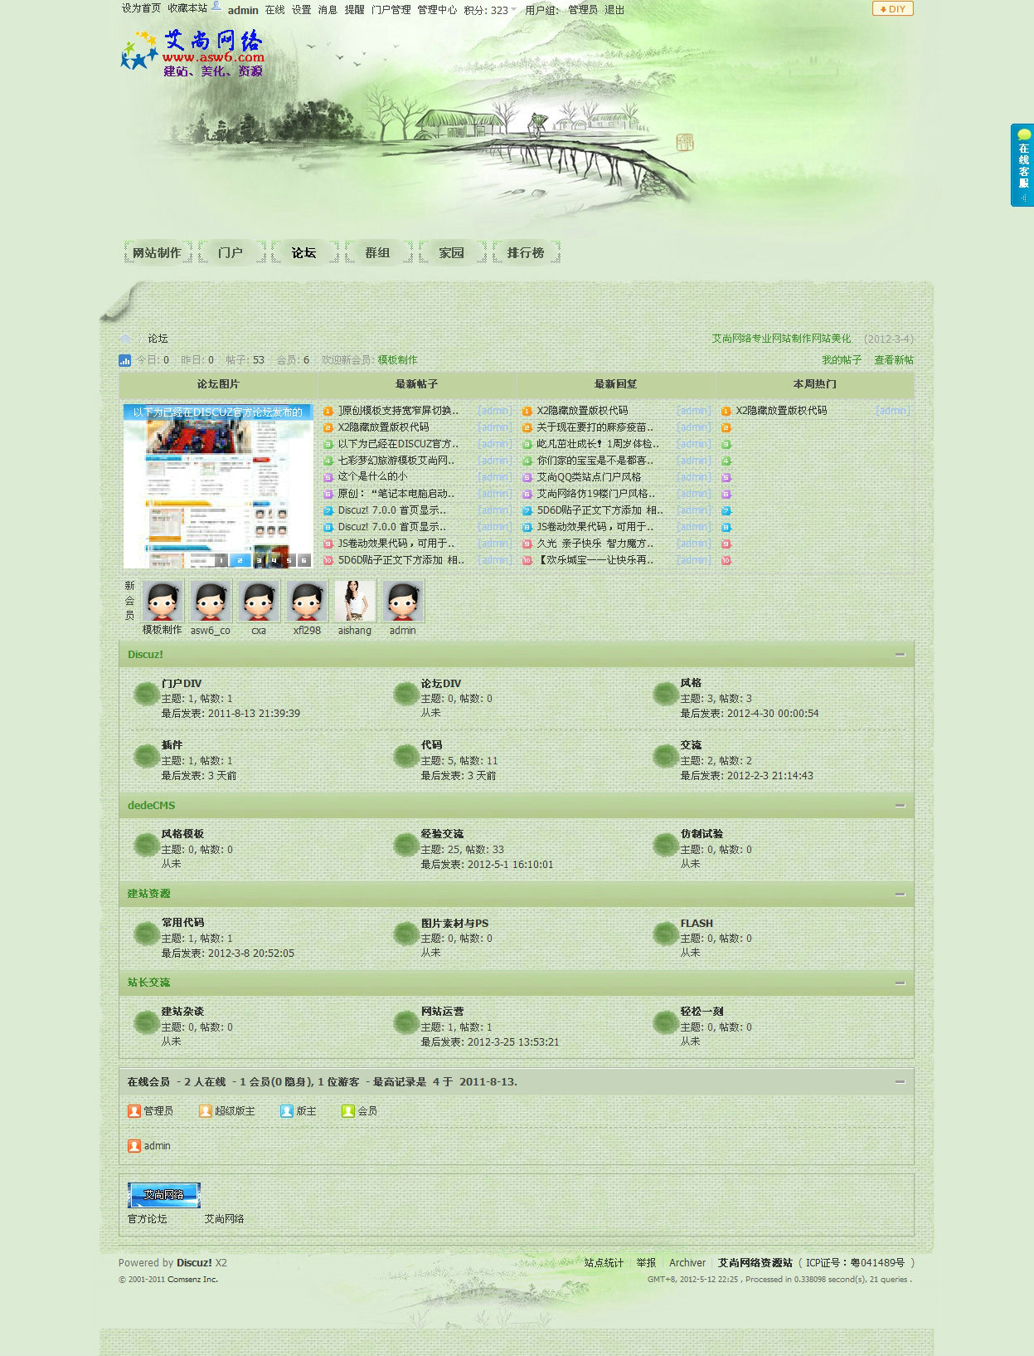Open the 网站制作 nav tab
Screen dimensions: 1034x1356
(x=158, y=253)
